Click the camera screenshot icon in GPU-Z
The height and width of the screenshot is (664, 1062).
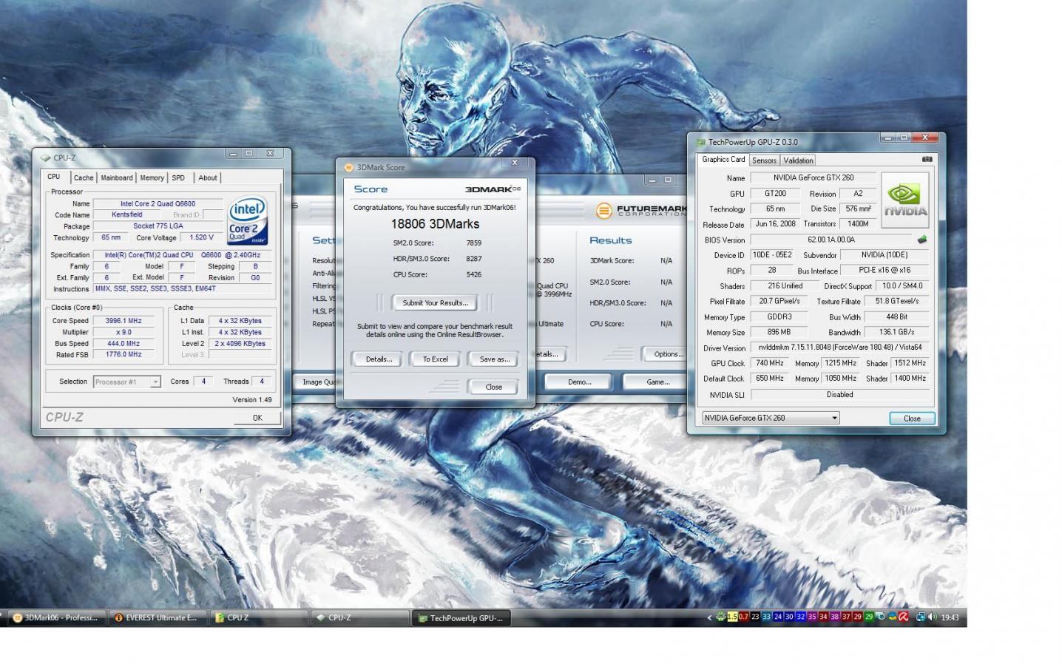pyautogui.click(x=927, y=159)
